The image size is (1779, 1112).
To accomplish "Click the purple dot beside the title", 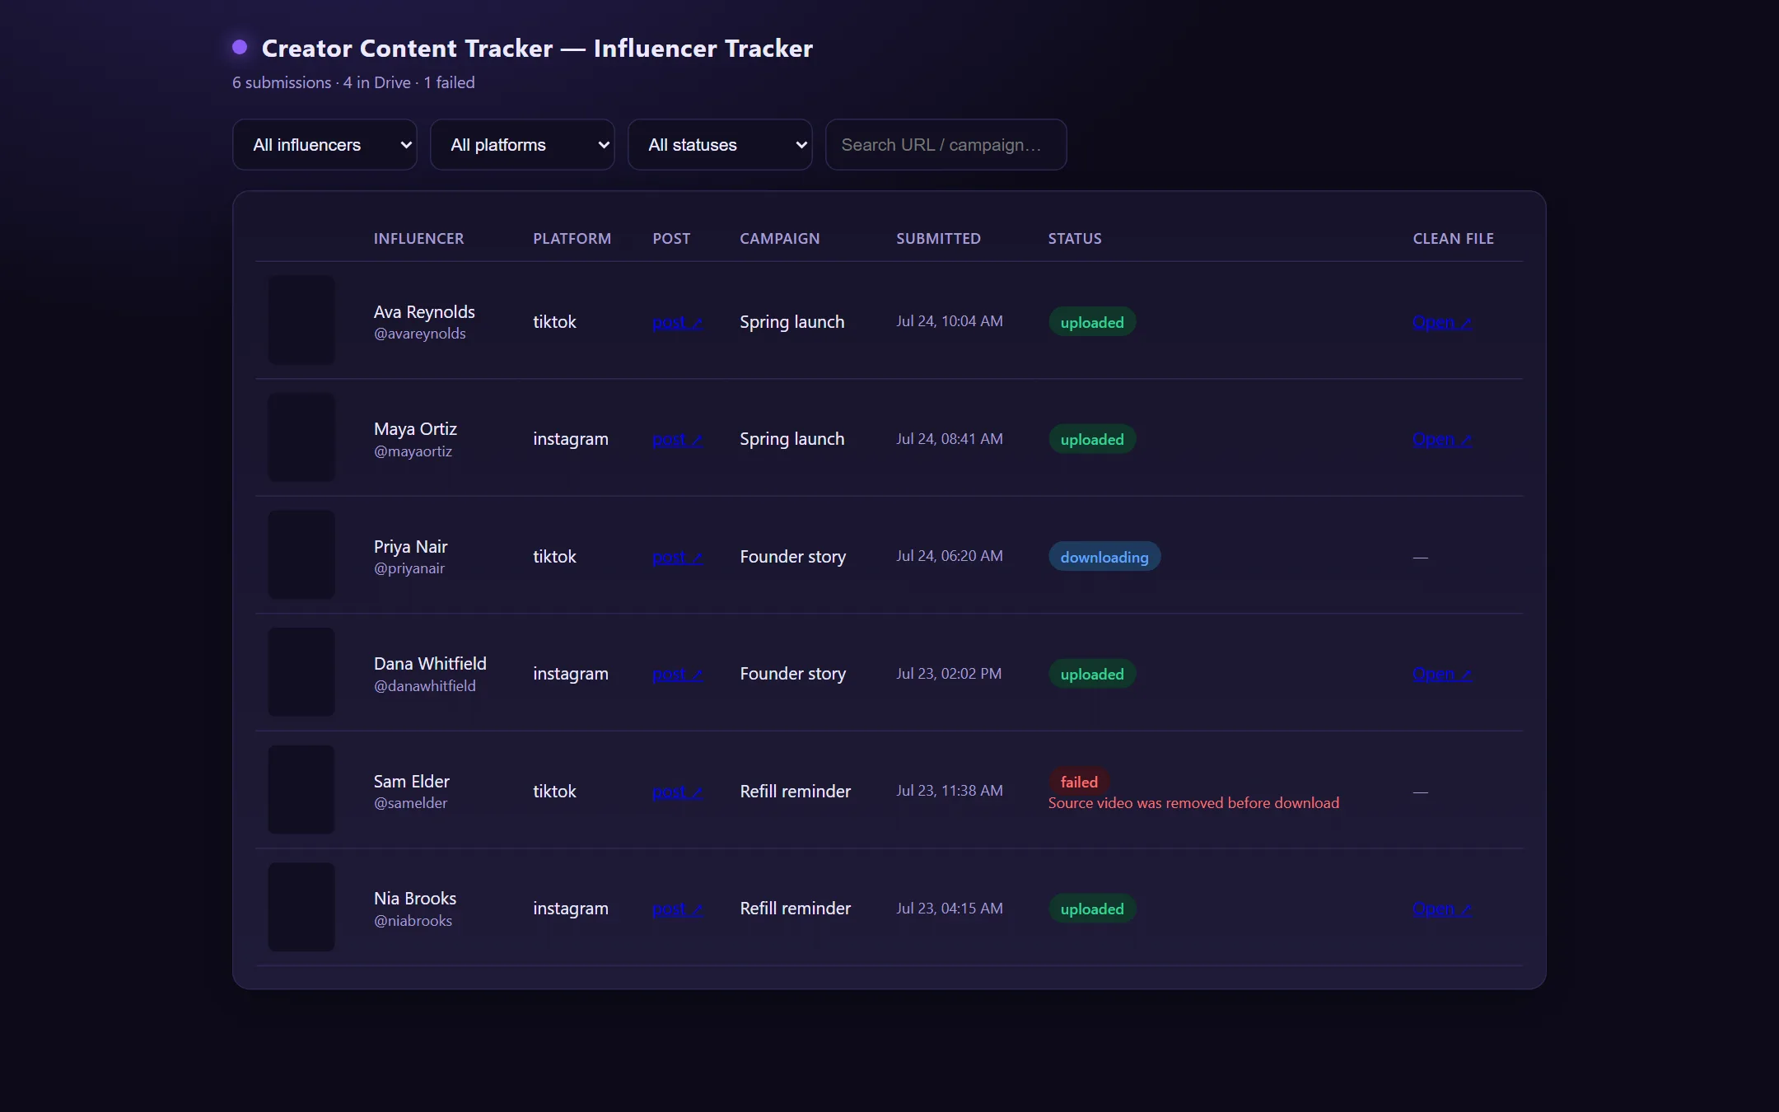I will (x=240, y=47).
